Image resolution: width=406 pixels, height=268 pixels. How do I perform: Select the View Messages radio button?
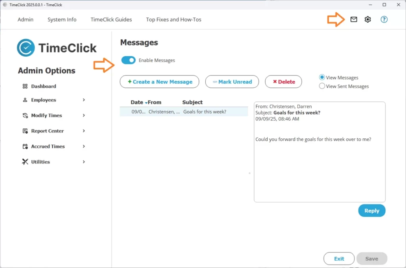(x=322, y=77)
